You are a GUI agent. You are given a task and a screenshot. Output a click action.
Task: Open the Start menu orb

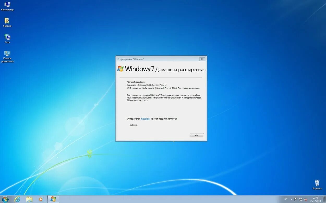pyautogui.click(x=5, y=199)
